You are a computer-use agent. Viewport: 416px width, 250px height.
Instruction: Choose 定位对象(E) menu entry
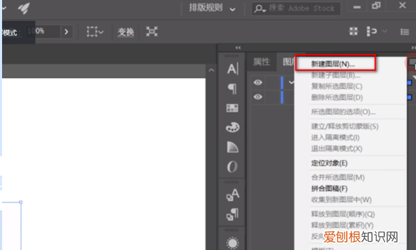tap(329, 163)
